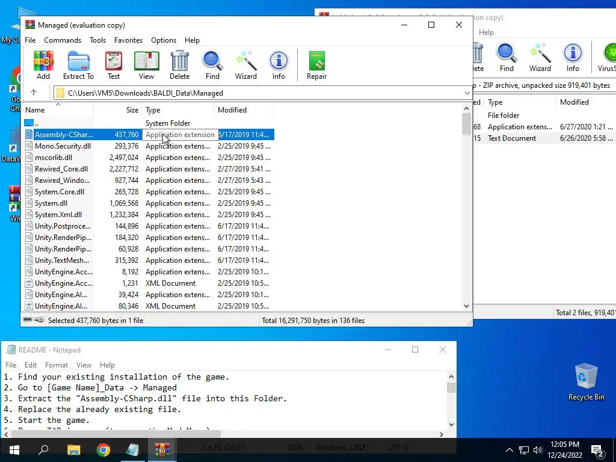Open Google Chrome from the taskbar

pos(103,450)
